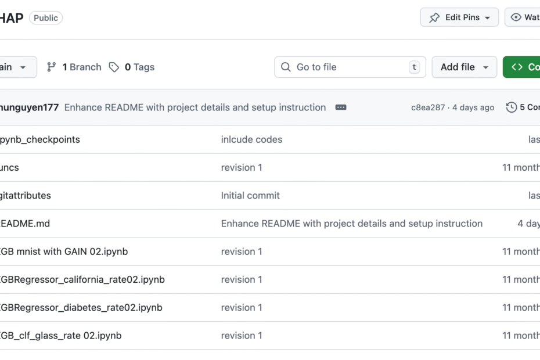Viewport: 540px width, 360px height.
Task: Open commit hash c8ea287 link
Action: coord(428,107)
